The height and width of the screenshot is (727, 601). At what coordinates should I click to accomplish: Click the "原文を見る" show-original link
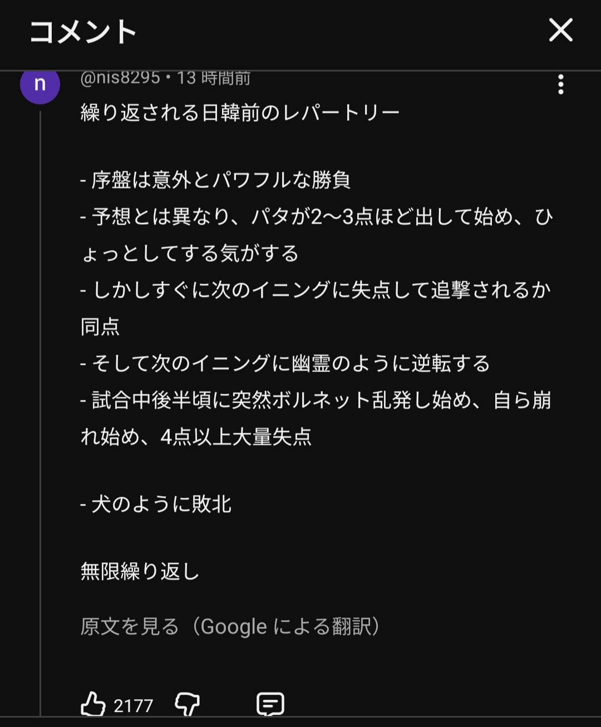130,627
